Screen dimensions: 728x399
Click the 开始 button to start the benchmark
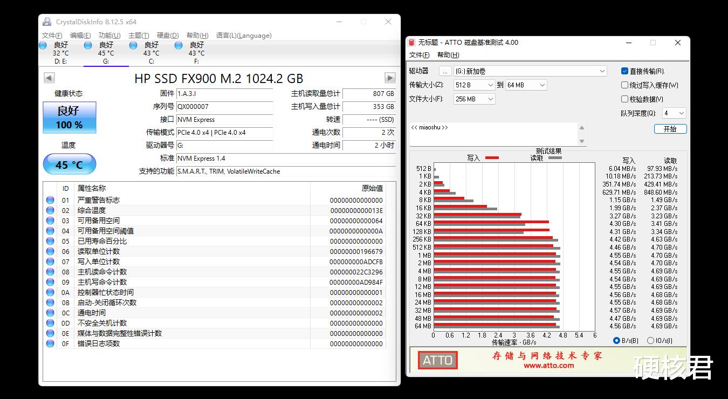pos(670,129)
